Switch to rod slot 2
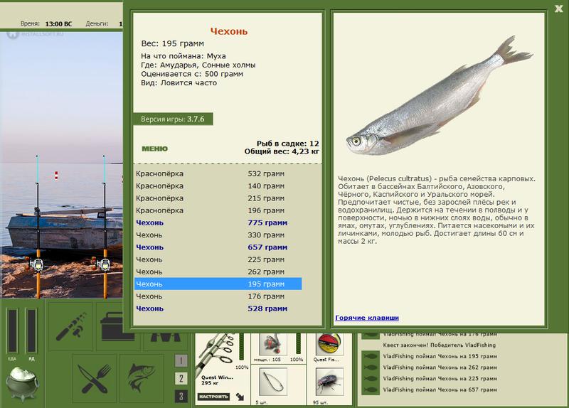This screenshot has height=408, width=569. 181,379
